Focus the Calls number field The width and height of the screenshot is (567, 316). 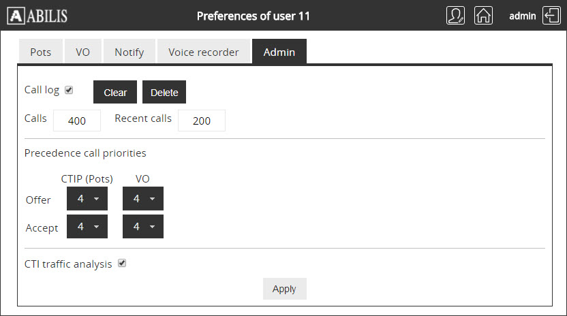[x=77, y=121]
